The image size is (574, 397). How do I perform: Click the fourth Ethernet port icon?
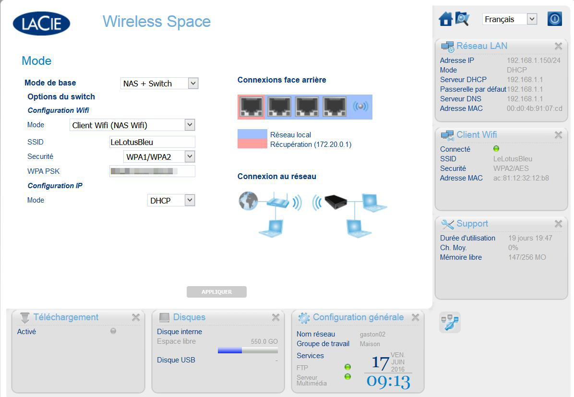tap(335, 107)
